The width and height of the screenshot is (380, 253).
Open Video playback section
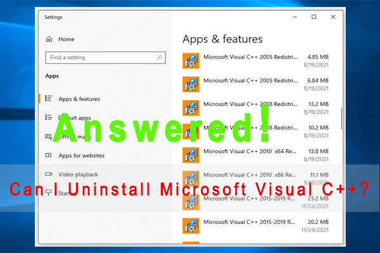78,175
